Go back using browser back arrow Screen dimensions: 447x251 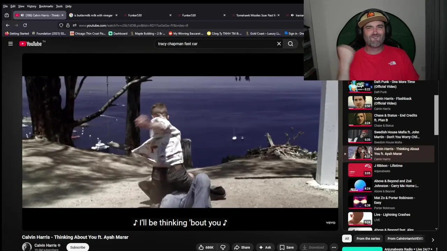tap(8, 25)
